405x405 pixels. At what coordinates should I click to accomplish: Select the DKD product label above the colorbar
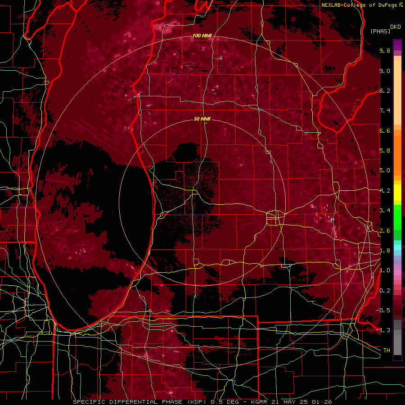click(395, 27)
